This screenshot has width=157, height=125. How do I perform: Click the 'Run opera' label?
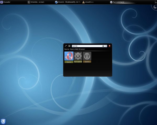[x=78, y=62]
